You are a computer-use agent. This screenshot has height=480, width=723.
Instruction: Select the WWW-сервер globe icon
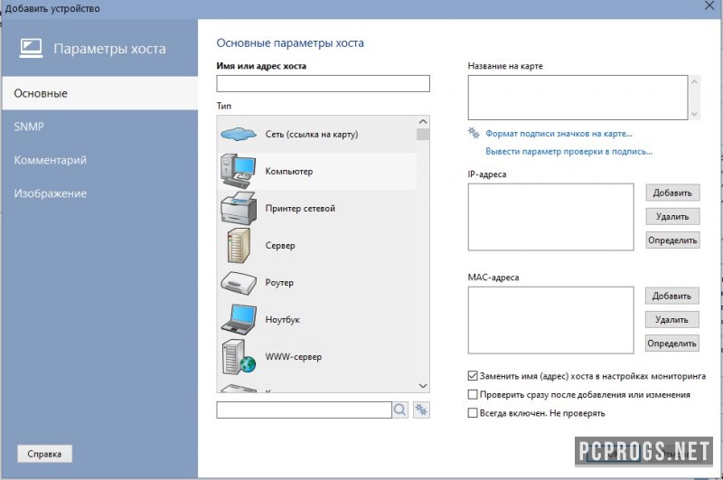click(x=239, y=357)
